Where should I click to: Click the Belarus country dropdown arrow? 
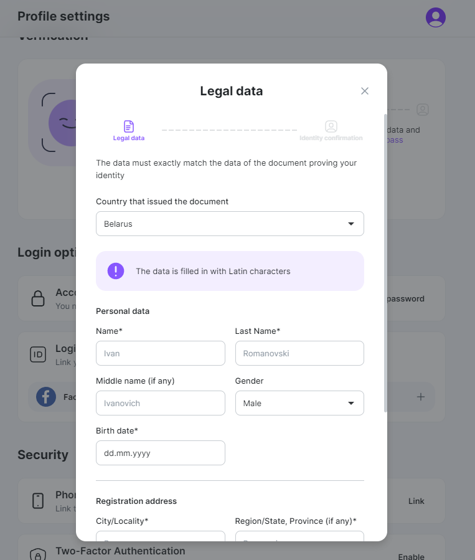[x=351, y=224]
